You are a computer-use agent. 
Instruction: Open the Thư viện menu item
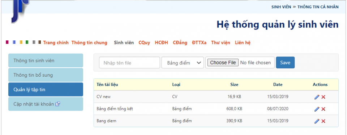point(220,43)
